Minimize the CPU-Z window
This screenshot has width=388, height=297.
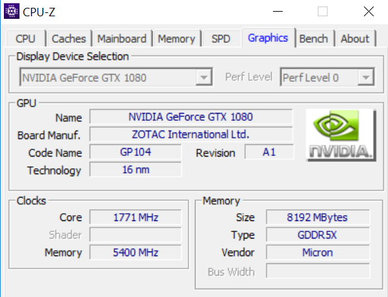pos(278,12)
